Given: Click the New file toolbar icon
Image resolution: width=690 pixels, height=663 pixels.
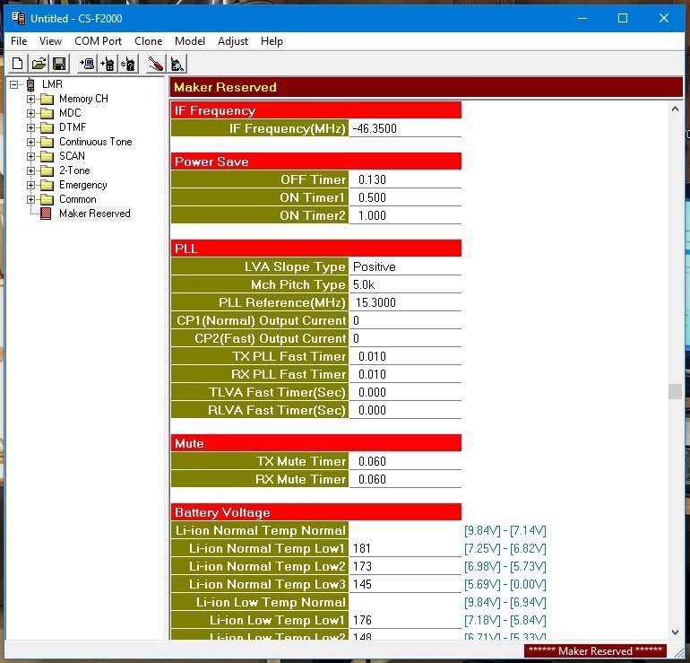Looking at the screenshot, I should pyautogui.click(x=17, y=64).
